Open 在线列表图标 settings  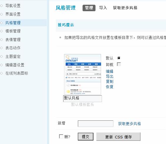point(17,73)
